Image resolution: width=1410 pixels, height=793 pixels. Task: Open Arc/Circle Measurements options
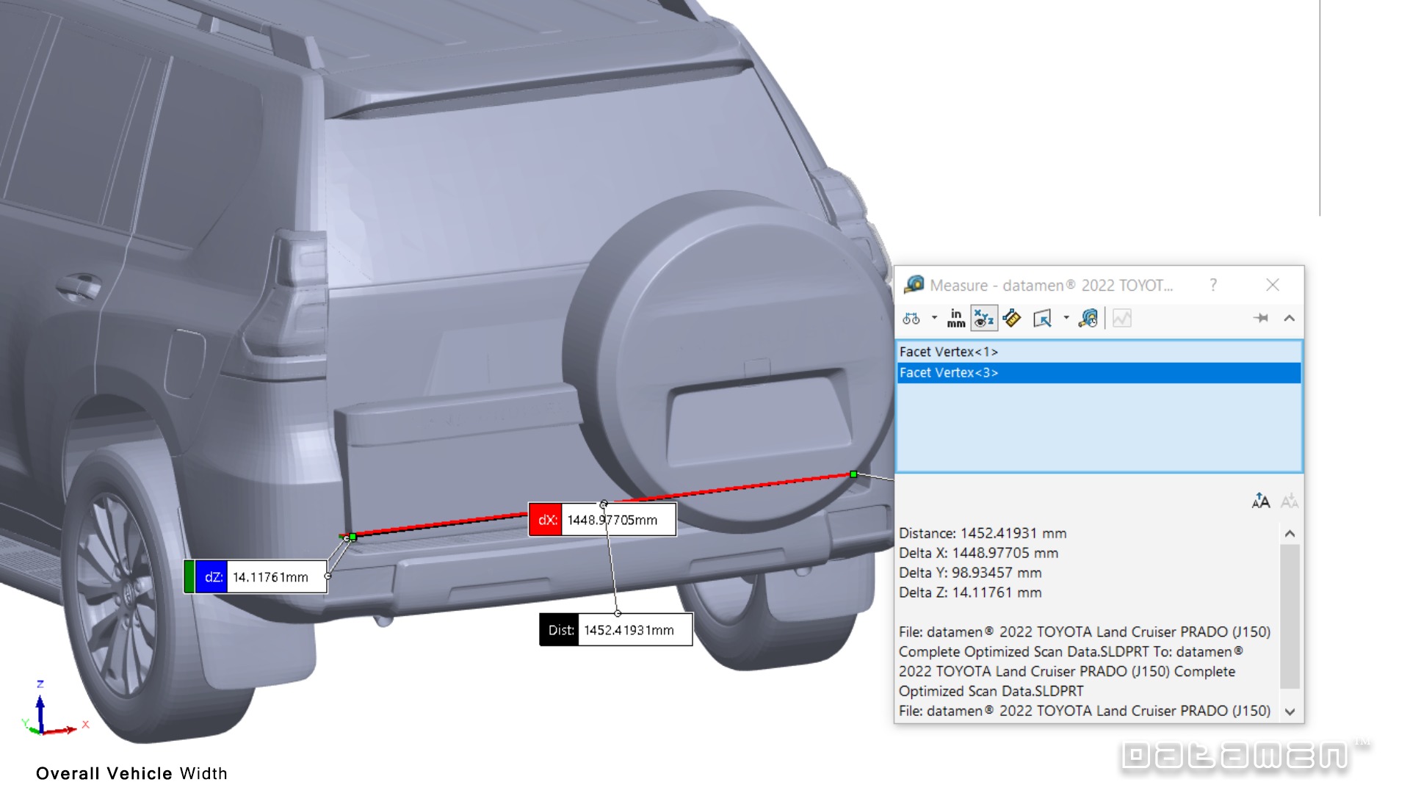pos(911,319)
